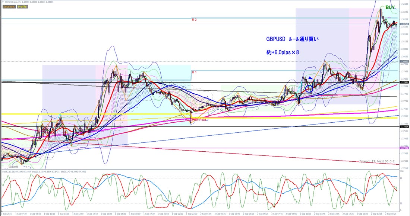Select the R 1 resistance label
The height and width of the screenshot is (216, 410).
click(x=194, y=72)
